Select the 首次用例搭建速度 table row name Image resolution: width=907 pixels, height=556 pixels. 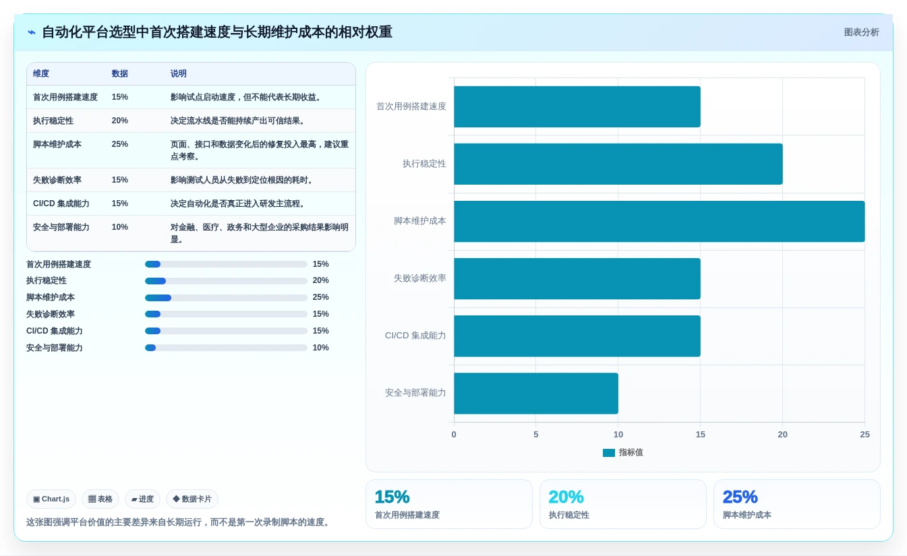click(65, 97)
